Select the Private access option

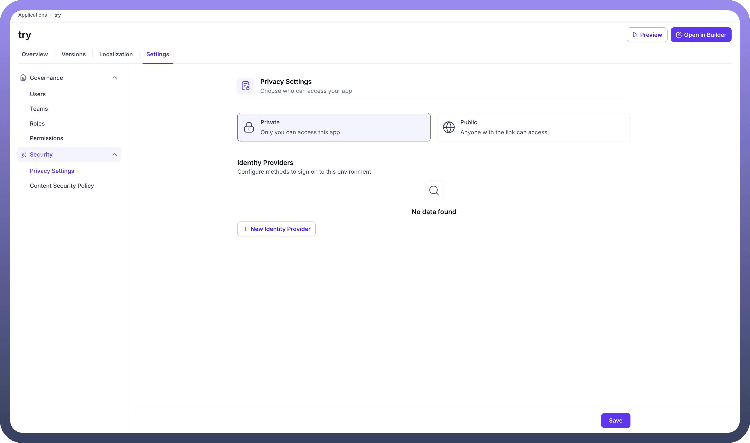pyautogui.click(x=334, y=127)
